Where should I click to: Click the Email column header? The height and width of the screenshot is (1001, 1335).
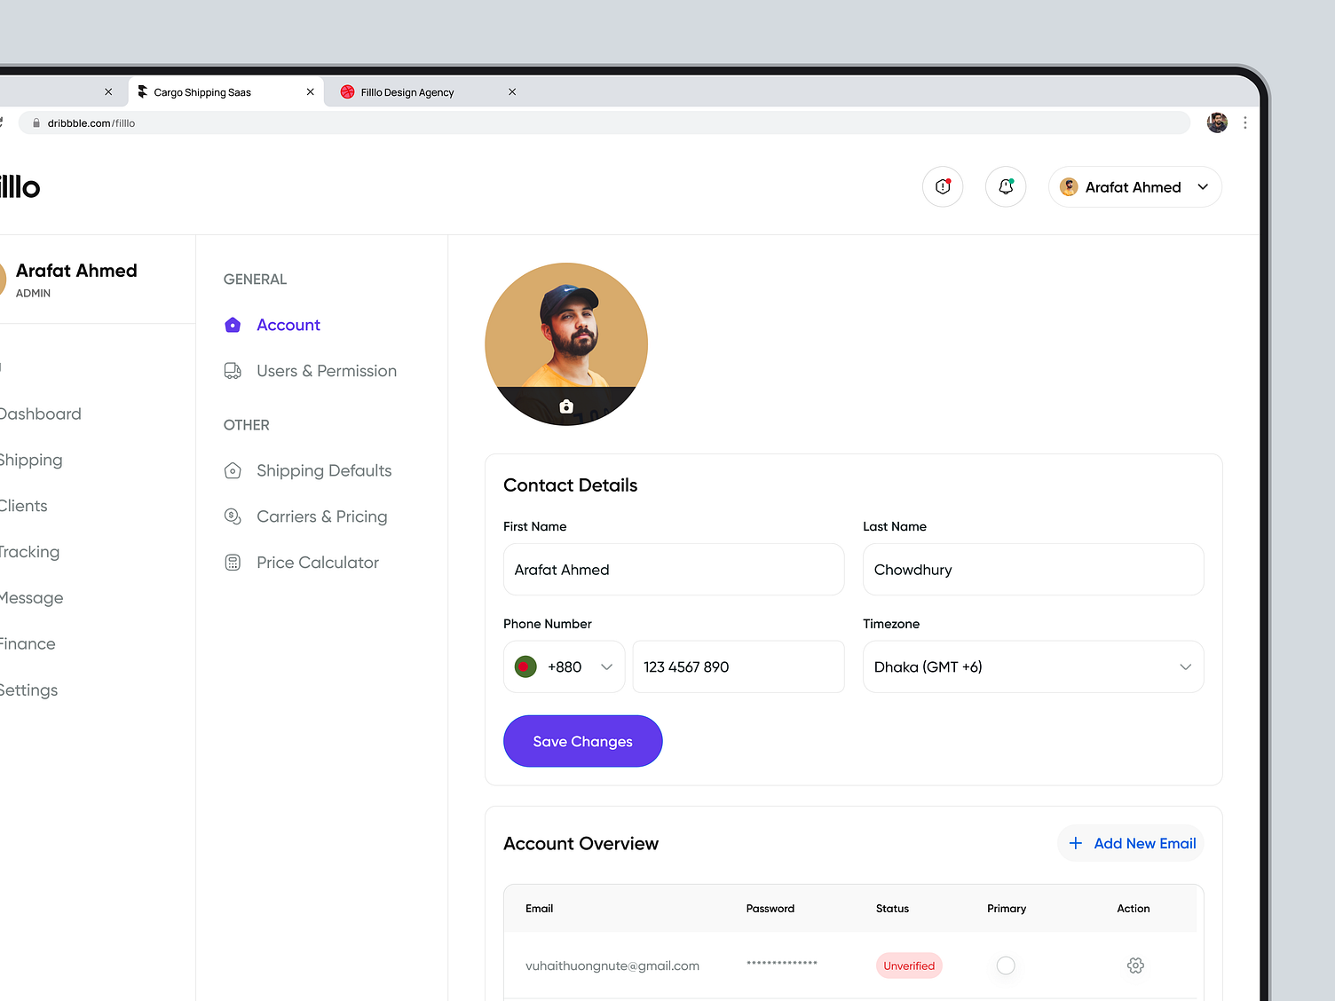coord(540,909)
